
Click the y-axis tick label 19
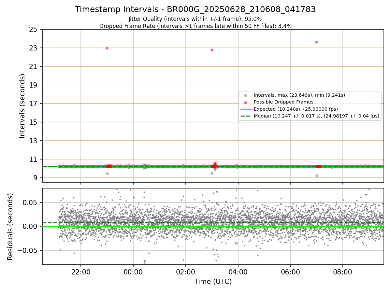[33, 85]
